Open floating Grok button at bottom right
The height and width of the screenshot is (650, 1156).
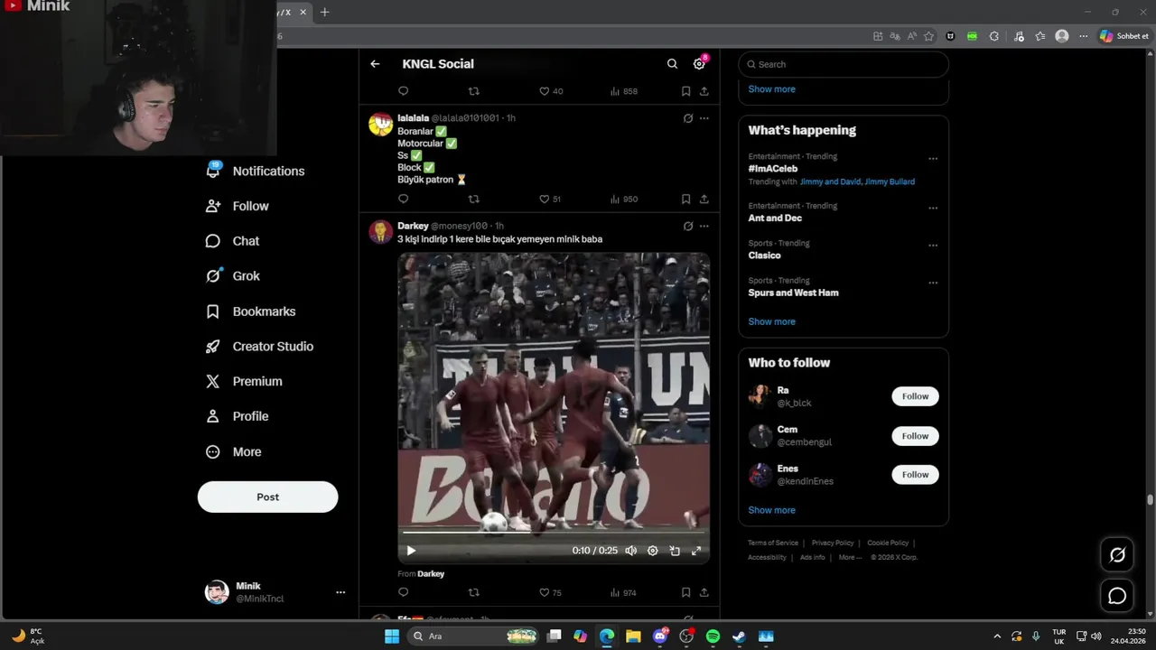tap(1117, 555)
